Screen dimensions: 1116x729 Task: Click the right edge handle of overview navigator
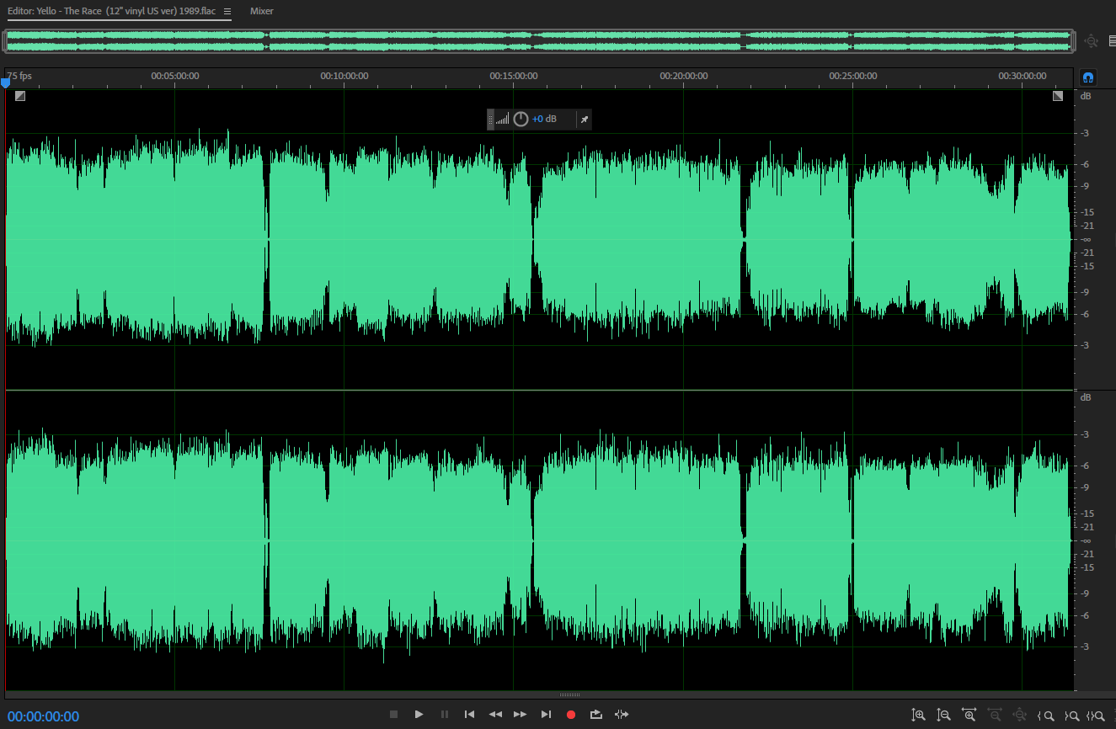(x=1072, y=40)
